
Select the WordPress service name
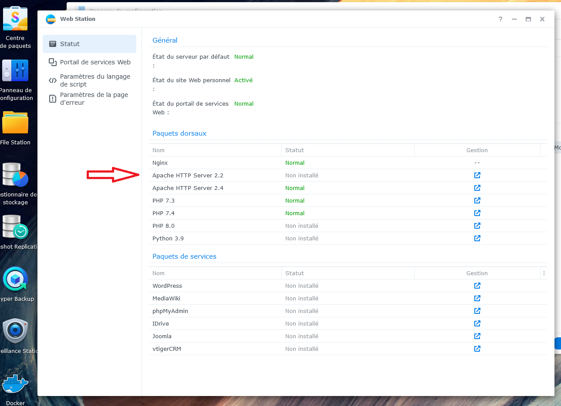pos(167,286)
